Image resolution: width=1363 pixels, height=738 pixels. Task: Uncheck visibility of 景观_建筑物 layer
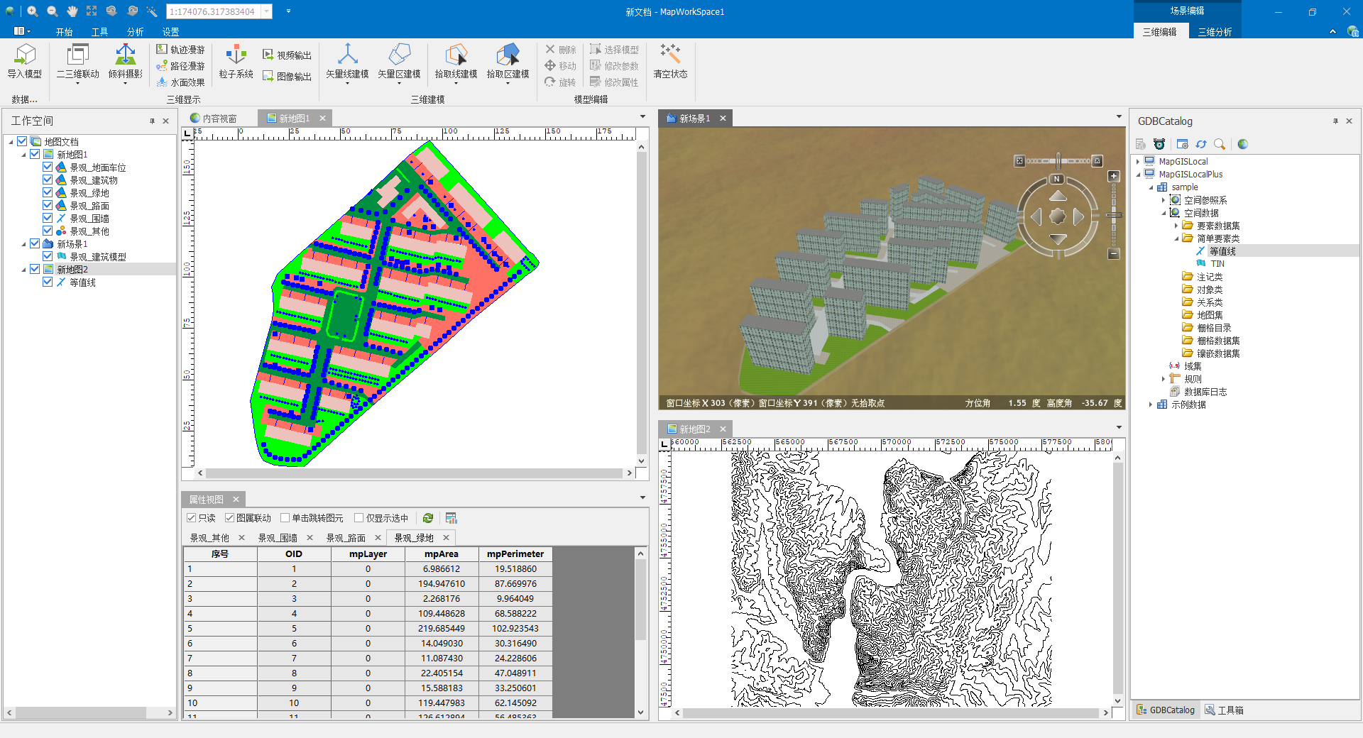48,180
